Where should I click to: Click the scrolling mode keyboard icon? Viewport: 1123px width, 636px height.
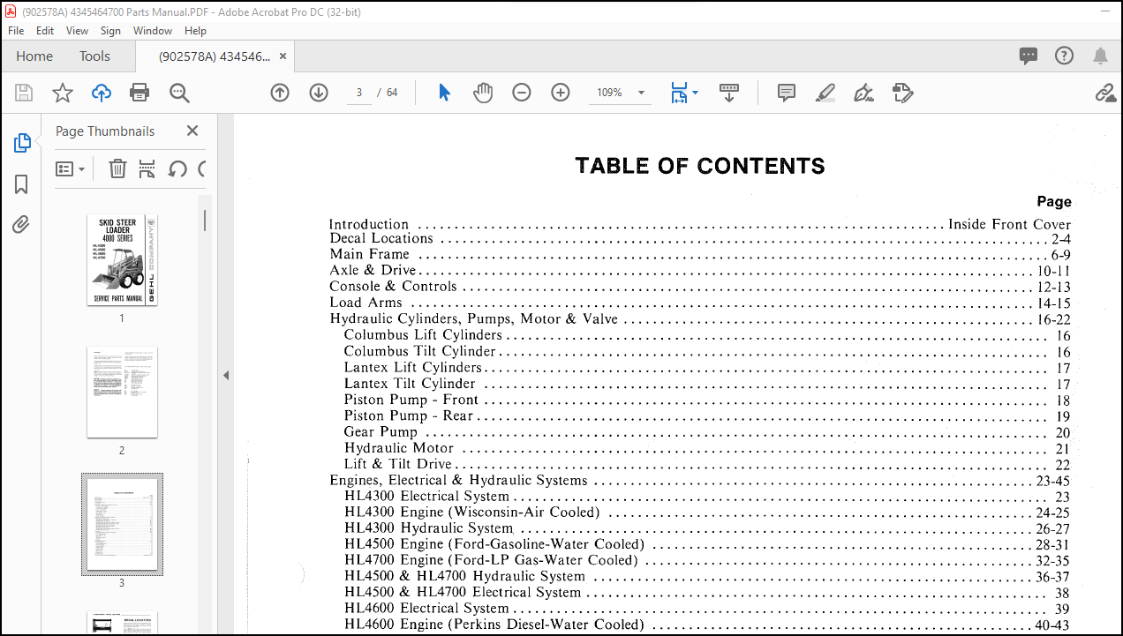tap(729, 93)
